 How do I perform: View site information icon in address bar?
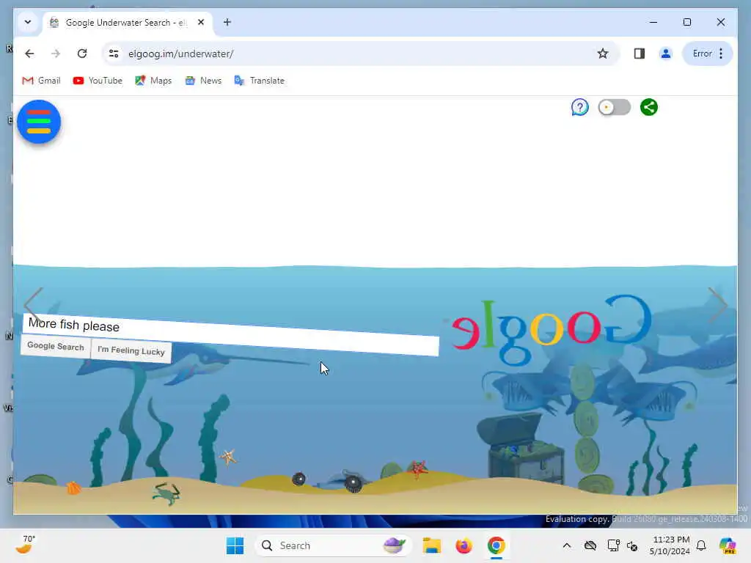114,54
